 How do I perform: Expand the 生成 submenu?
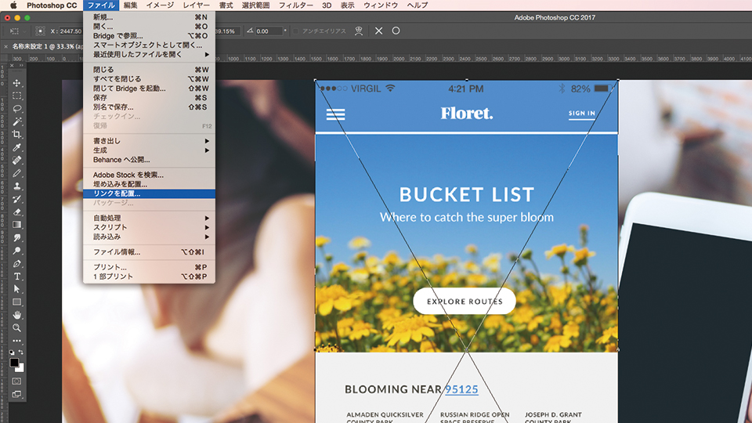149,150
